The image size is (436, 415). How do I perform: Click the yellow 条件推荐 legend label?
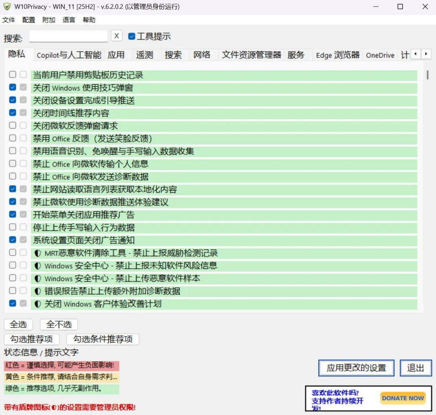point(61,377)
